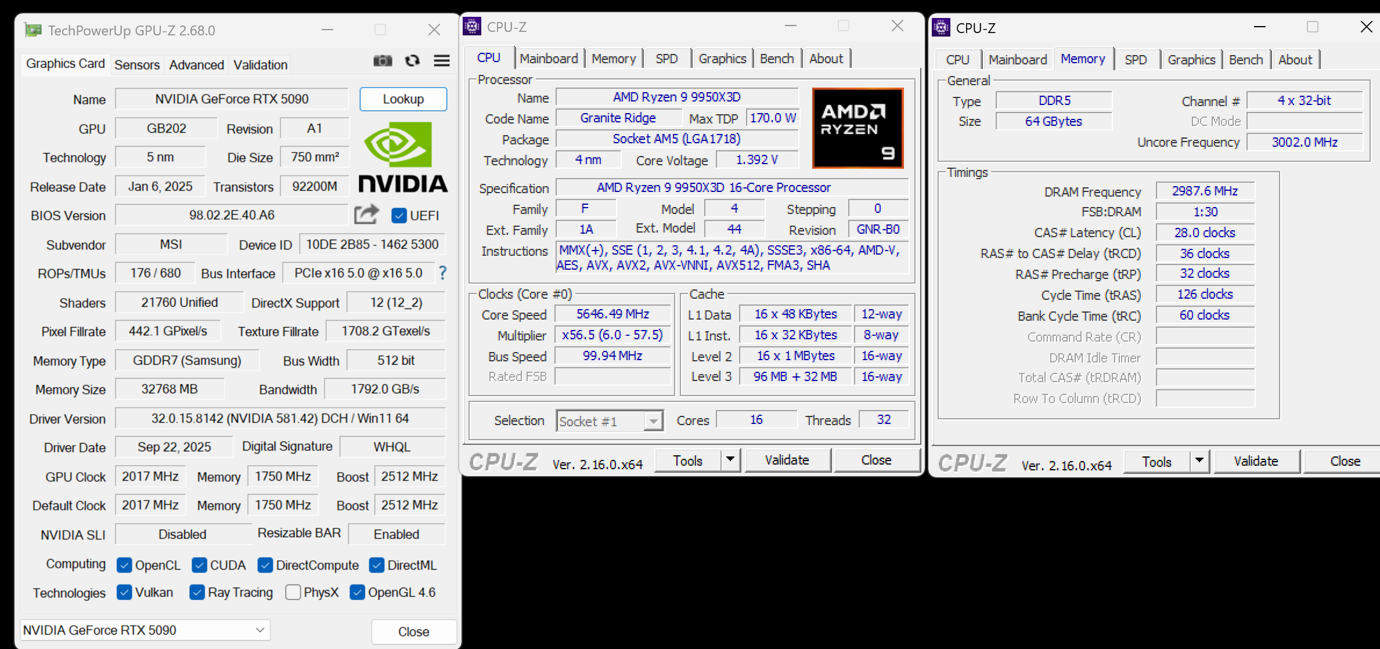Viewport: 1380px width, 649px height.
Task: Open Tools dropdown arrow in left CPU-Z window
Action: (730, 460)
